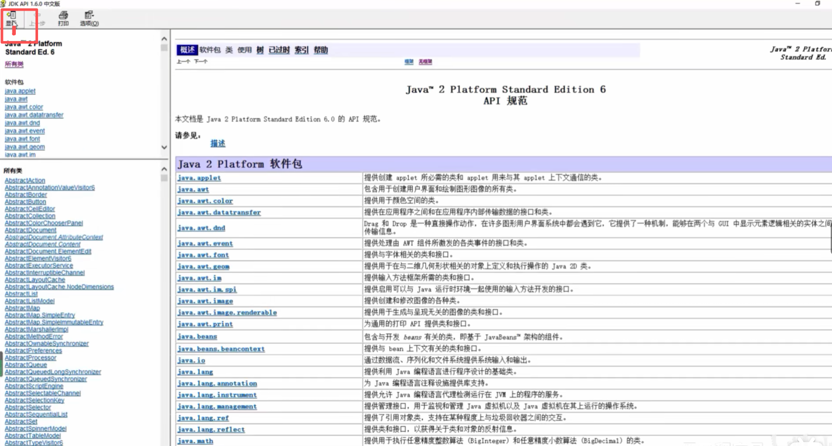This screenshot has height=446, width=832.
Task: Open java.math package link
Action: 195,441
